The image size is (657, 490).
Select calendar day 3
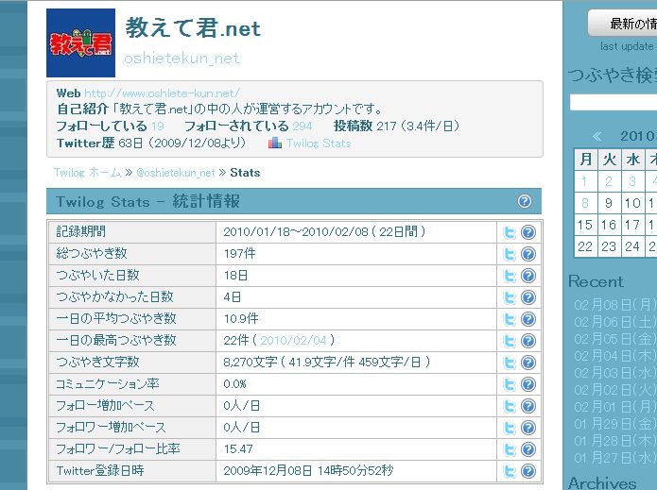click(632, 181)
